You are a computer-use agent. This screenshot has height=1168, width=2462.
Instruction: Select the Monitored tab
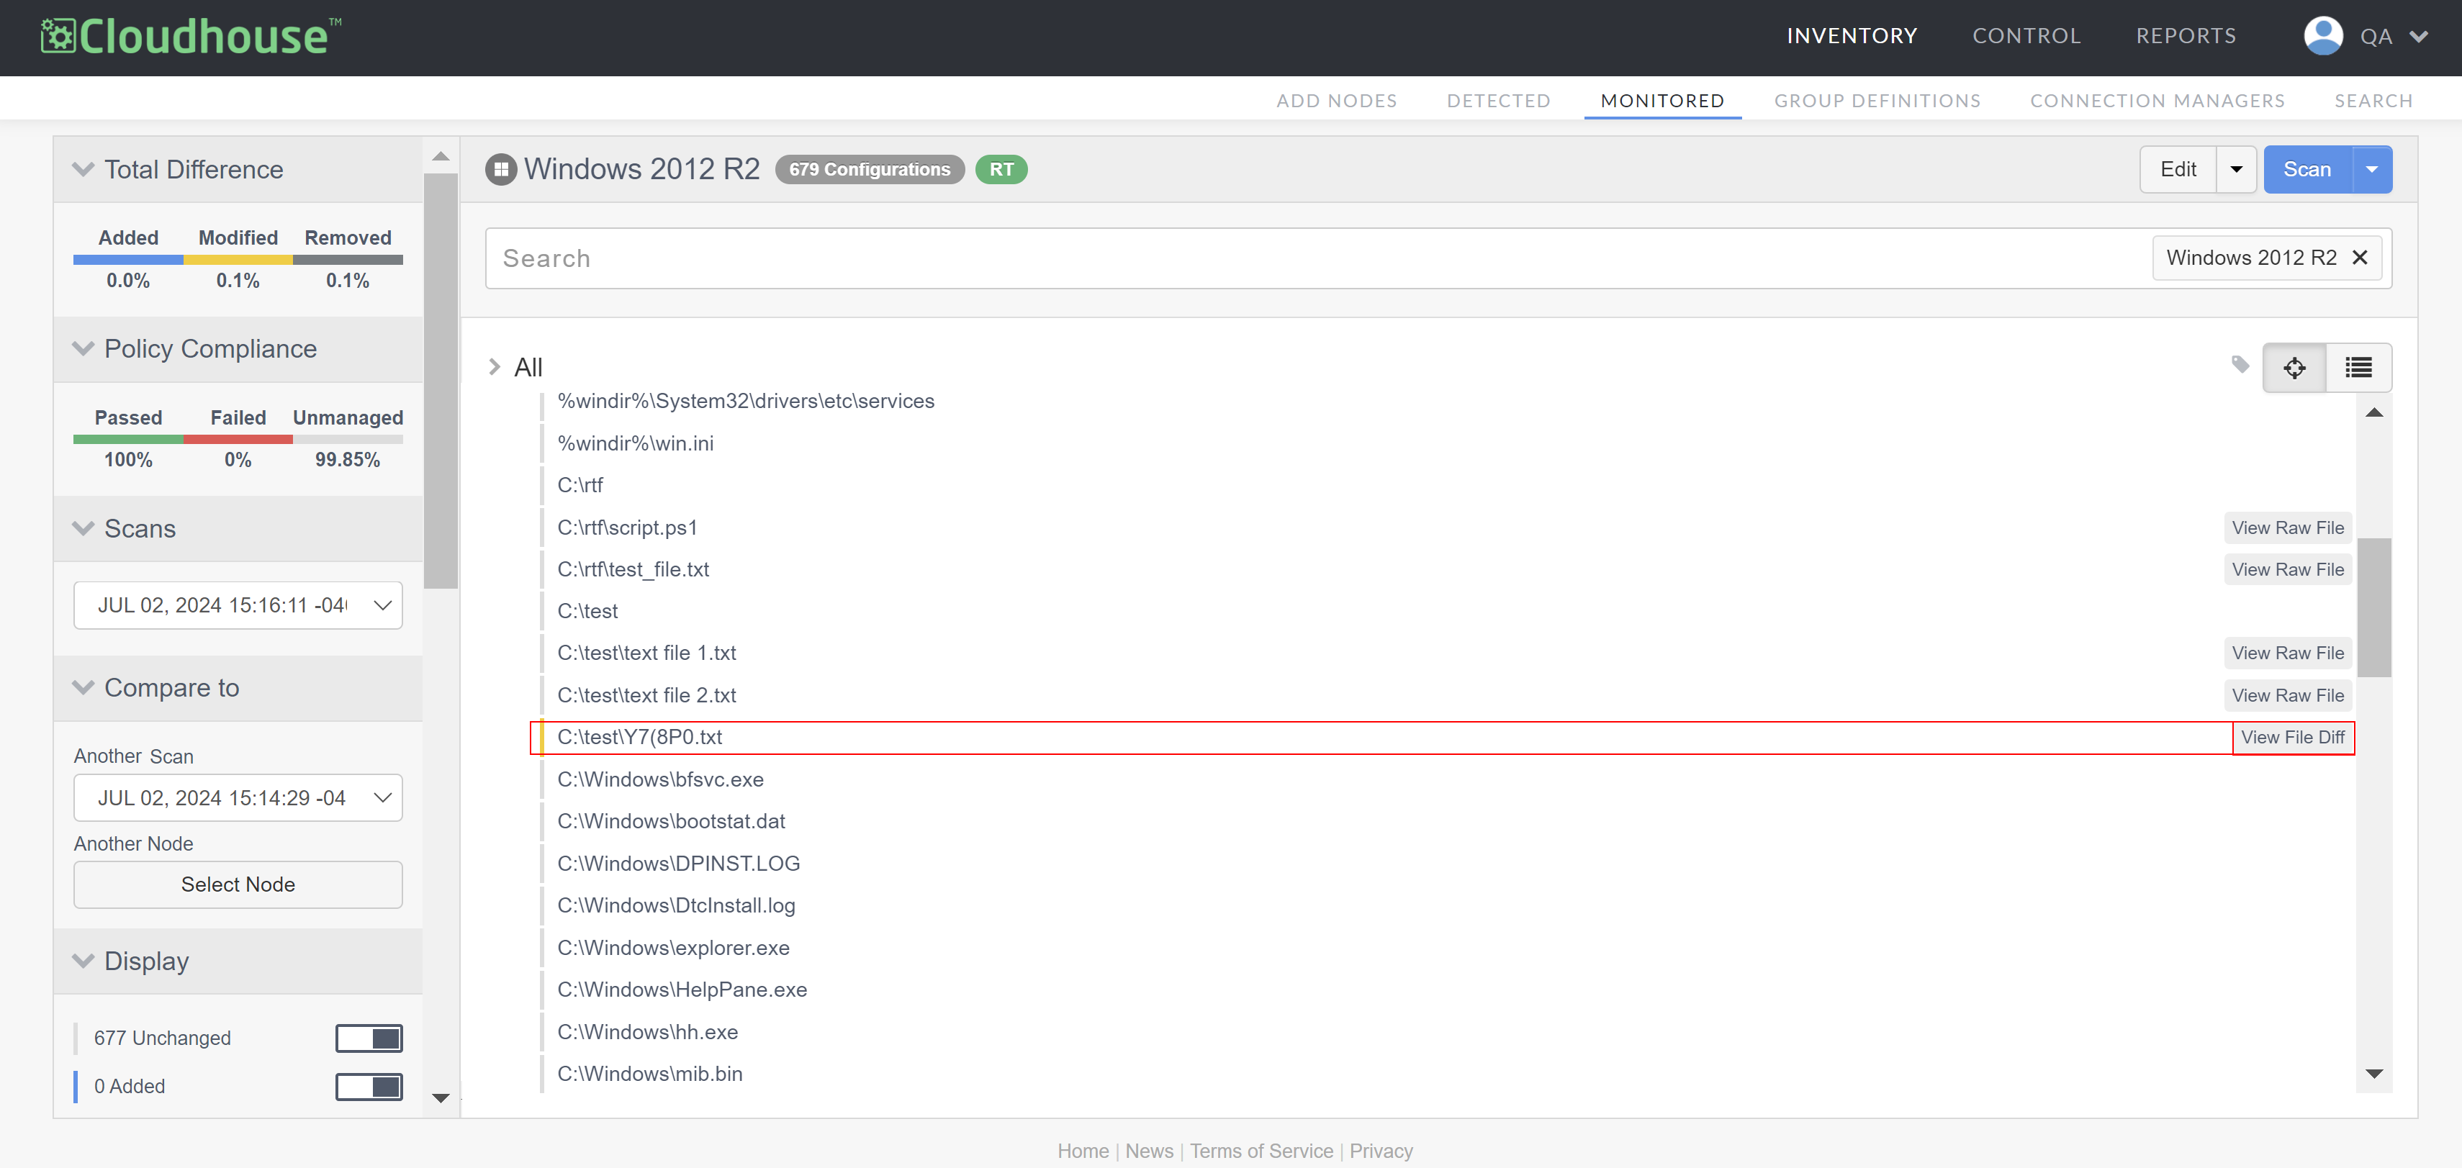click(1663, 100)
